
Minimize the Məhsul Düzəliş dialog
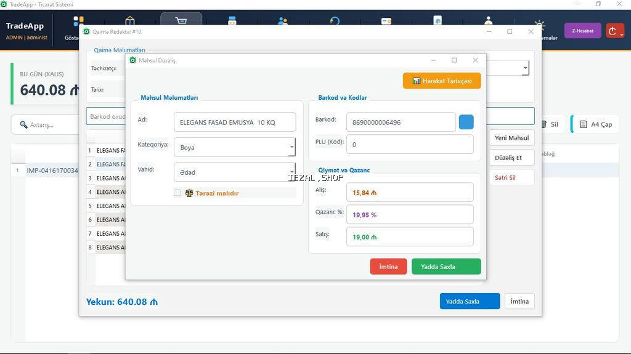pos(433,60)
